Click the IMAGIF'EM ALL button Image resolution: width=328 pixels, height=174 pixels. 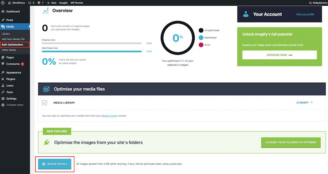[55, 164]
